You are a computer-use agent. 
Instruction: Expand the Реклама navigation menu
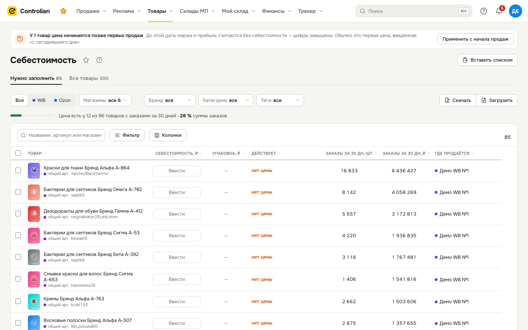point(127,11)
